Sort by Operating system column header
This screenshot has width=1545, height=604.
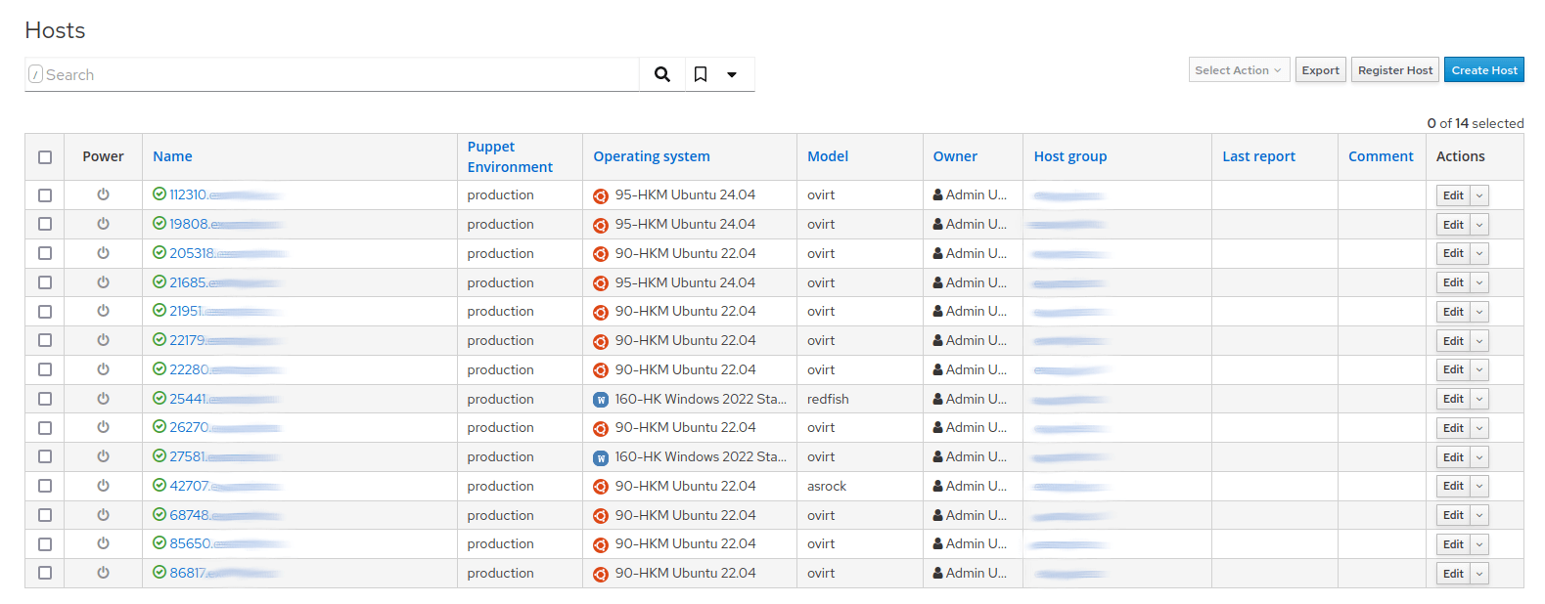(x=652, y=156)
